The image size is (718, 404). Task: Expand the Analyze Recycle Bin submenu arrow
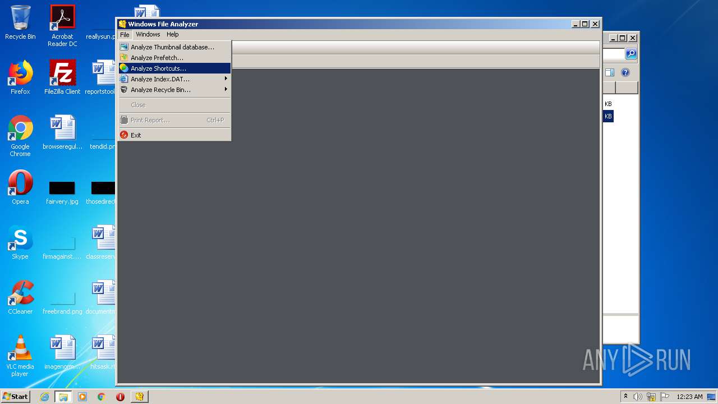225,90
